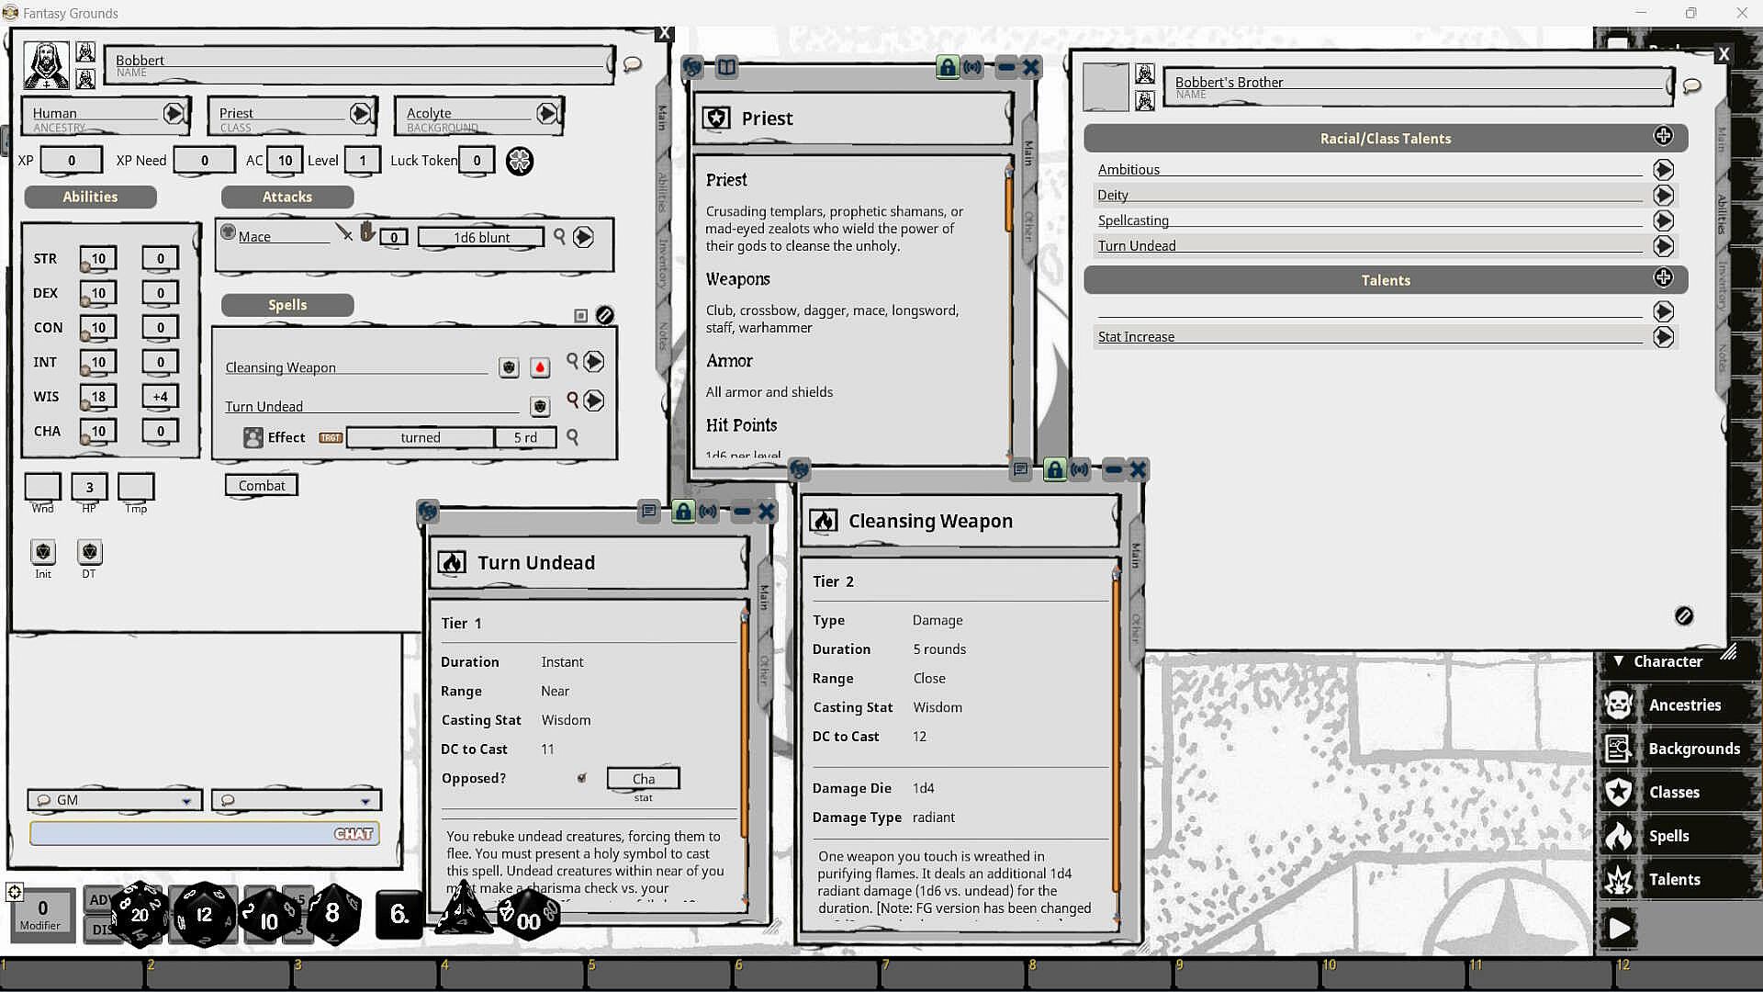The height and width of the screenshot is (992, 1763).
Task: Toggle lock on Priest class window
Action: [947, 67]
